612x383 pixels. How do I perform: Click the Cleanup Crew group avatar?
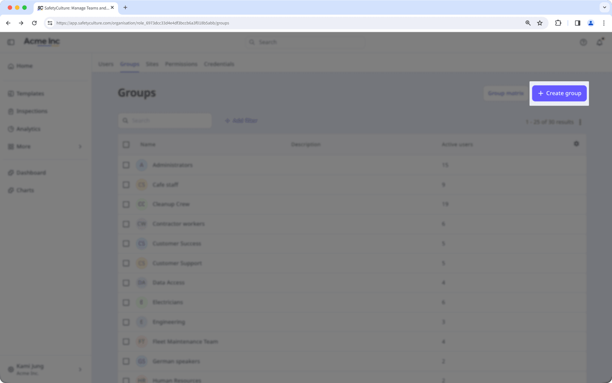[142, 204]
